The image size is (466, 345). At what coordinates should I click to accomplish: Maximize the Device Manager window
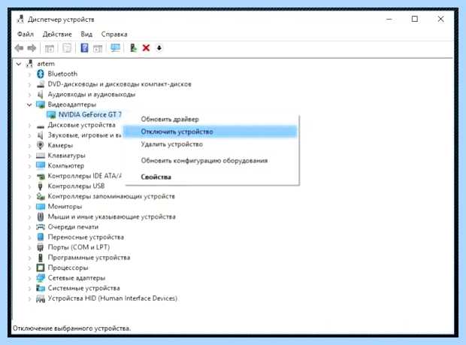415,19
